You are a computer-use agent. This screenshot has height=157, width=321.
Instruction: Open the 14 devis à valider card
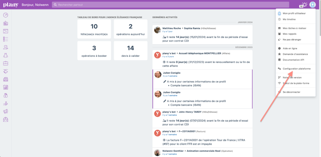130,51
